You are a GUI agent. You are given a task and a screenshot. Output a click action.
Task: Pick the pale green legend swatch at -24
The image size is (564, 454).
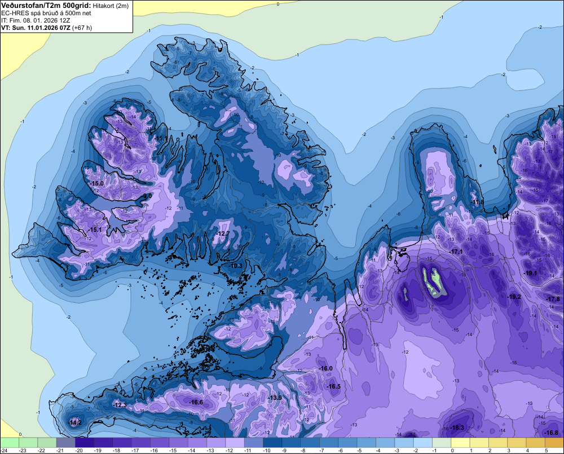[10, 442]
